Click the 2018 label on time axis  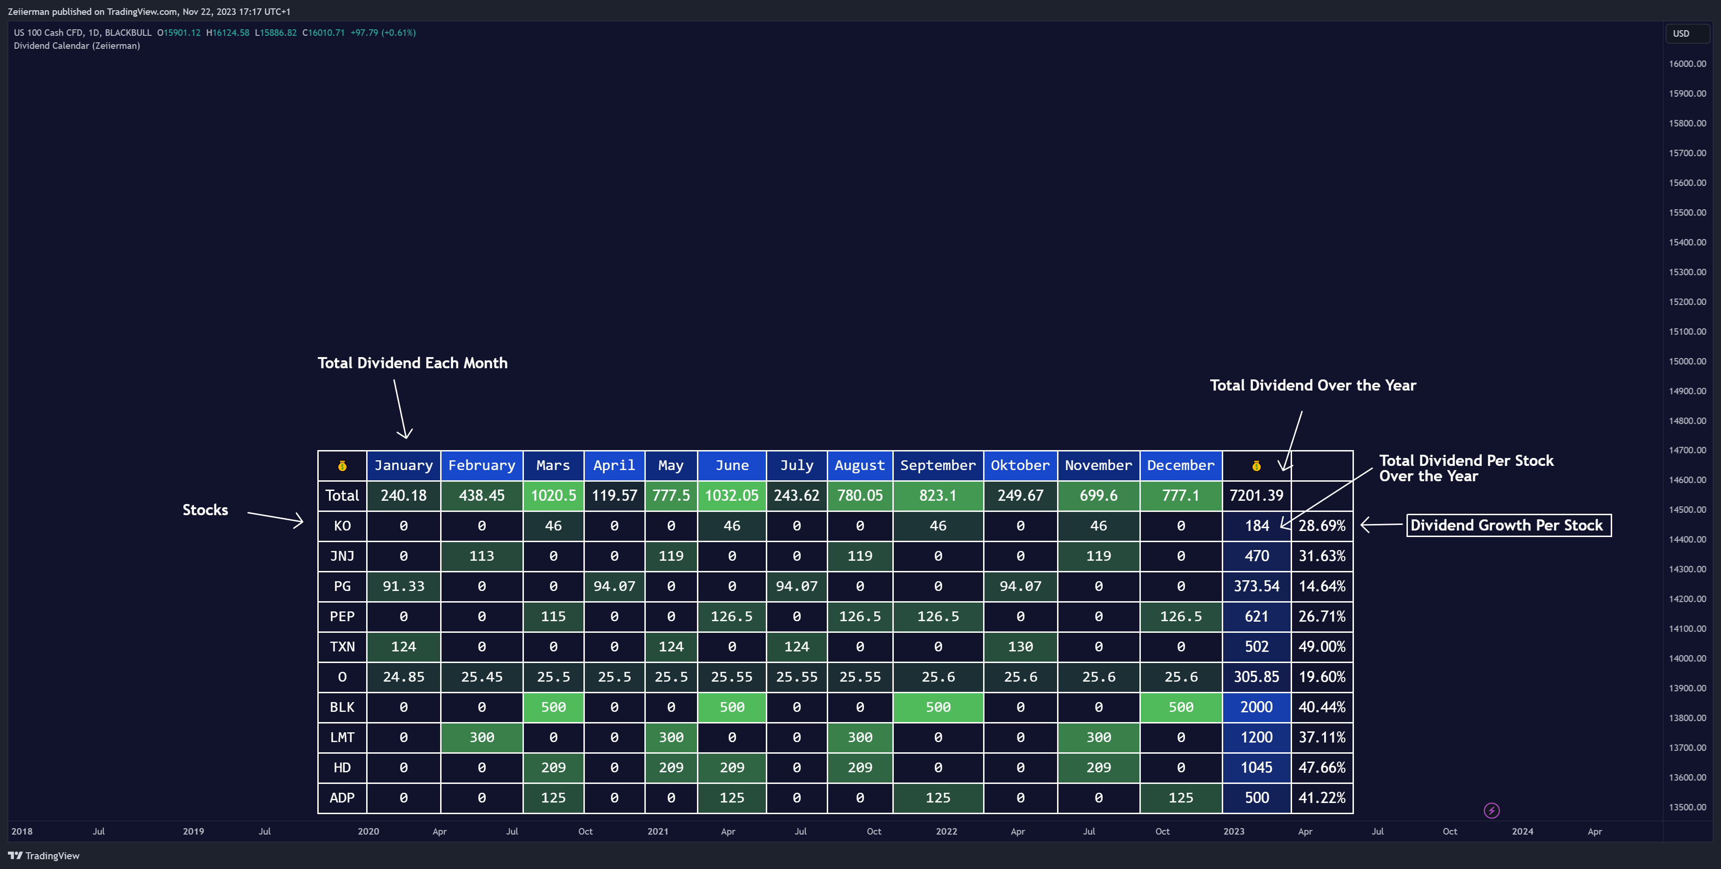pyautogui.click(x=21, y=832)
